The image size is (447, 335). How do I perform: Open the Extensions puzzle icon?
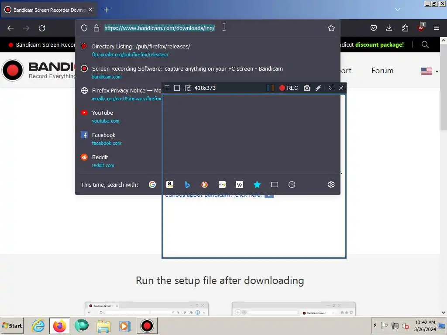coord(405,28)
